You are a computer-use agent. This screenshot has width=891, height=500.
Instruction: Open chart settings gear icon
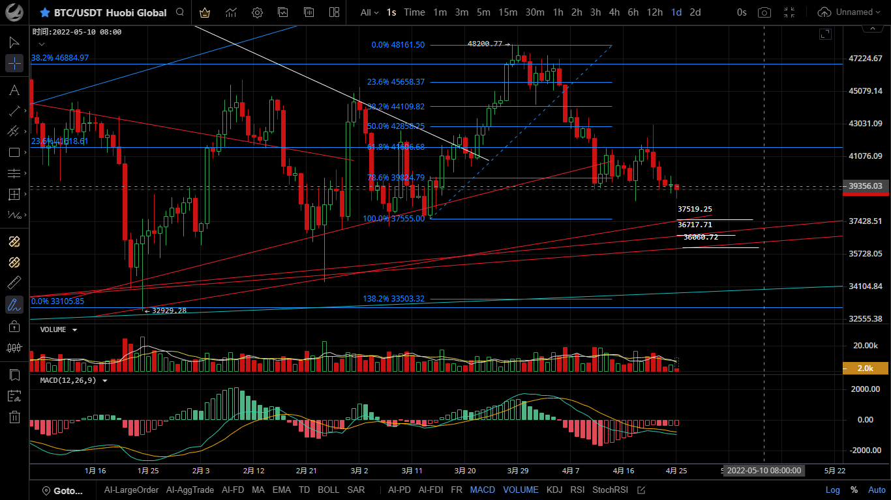[257, 12]
